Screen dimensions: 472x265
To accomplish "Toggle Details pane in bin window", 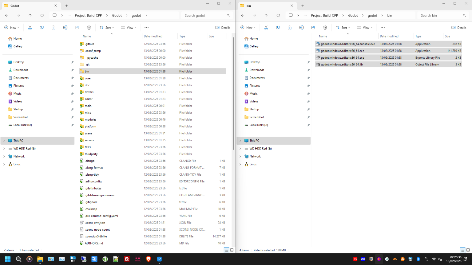I will pyautogui.click(x=459, y=28).
